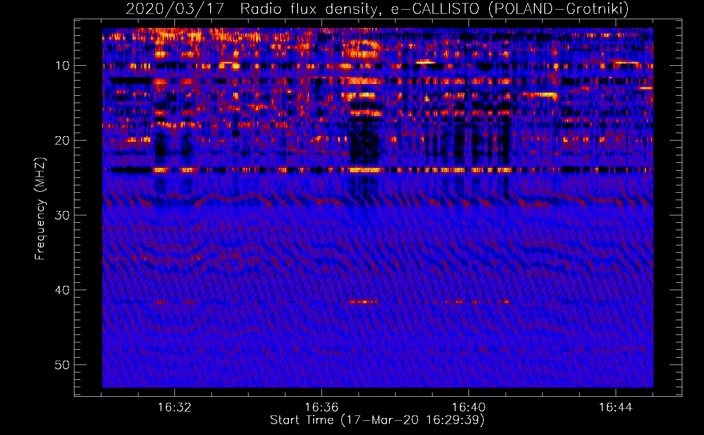Click the 'Frequency (MHZ)' y-axis label
The image size is (704, 435).
pyautogui.click(x=40, y=209)
